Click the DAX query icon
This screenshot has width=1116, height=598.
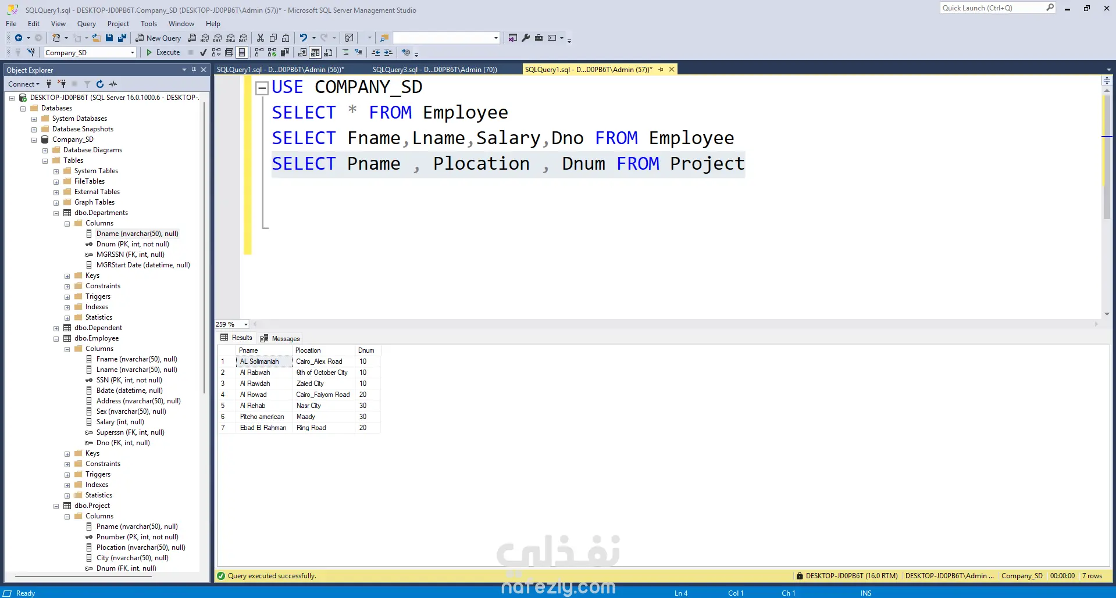click(x=243, y=38)
